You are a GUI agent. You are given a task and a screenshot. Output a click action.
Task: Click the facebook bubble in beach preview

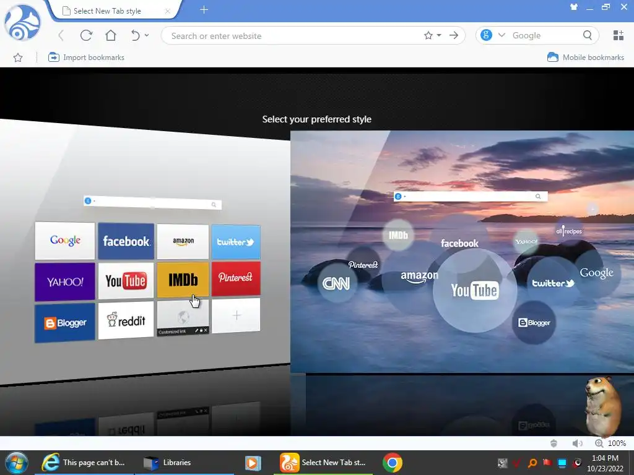tap(459, 243)
